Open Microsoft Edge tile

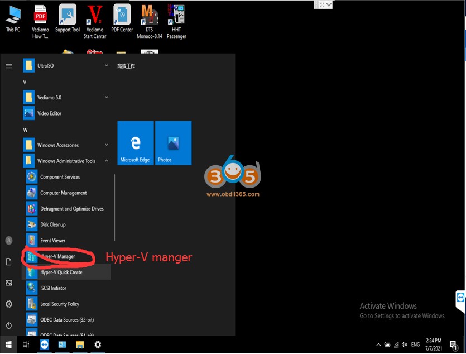(136, 143)
